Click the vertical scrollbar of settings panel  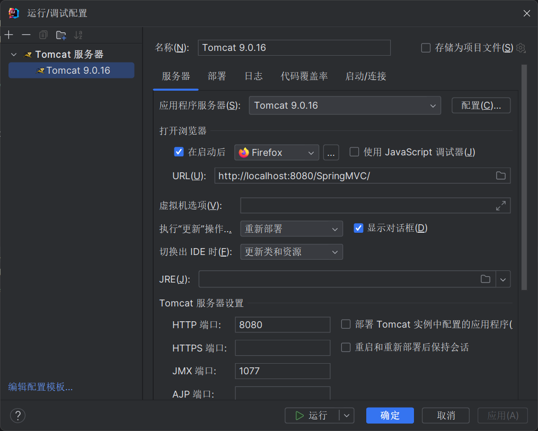click(x=524, y=178)
